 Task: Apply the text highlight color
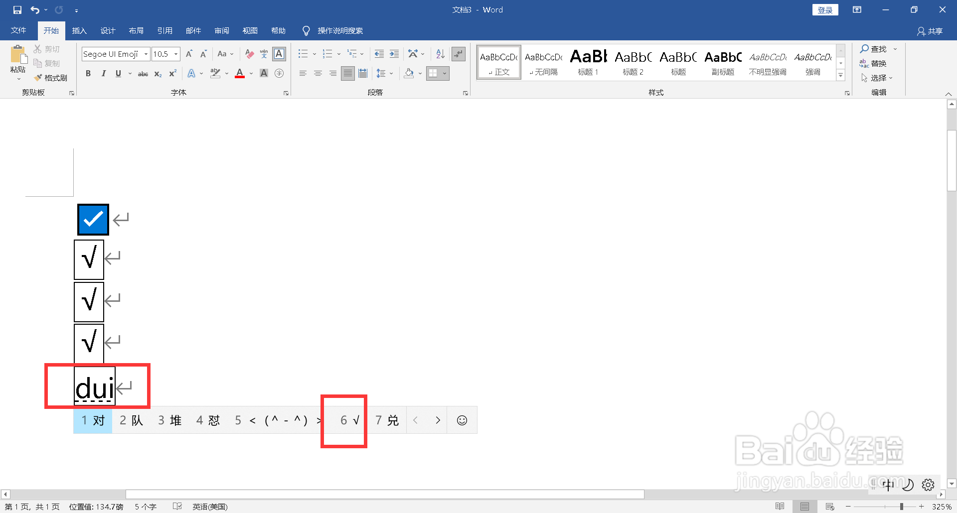(x=215, y=73)
